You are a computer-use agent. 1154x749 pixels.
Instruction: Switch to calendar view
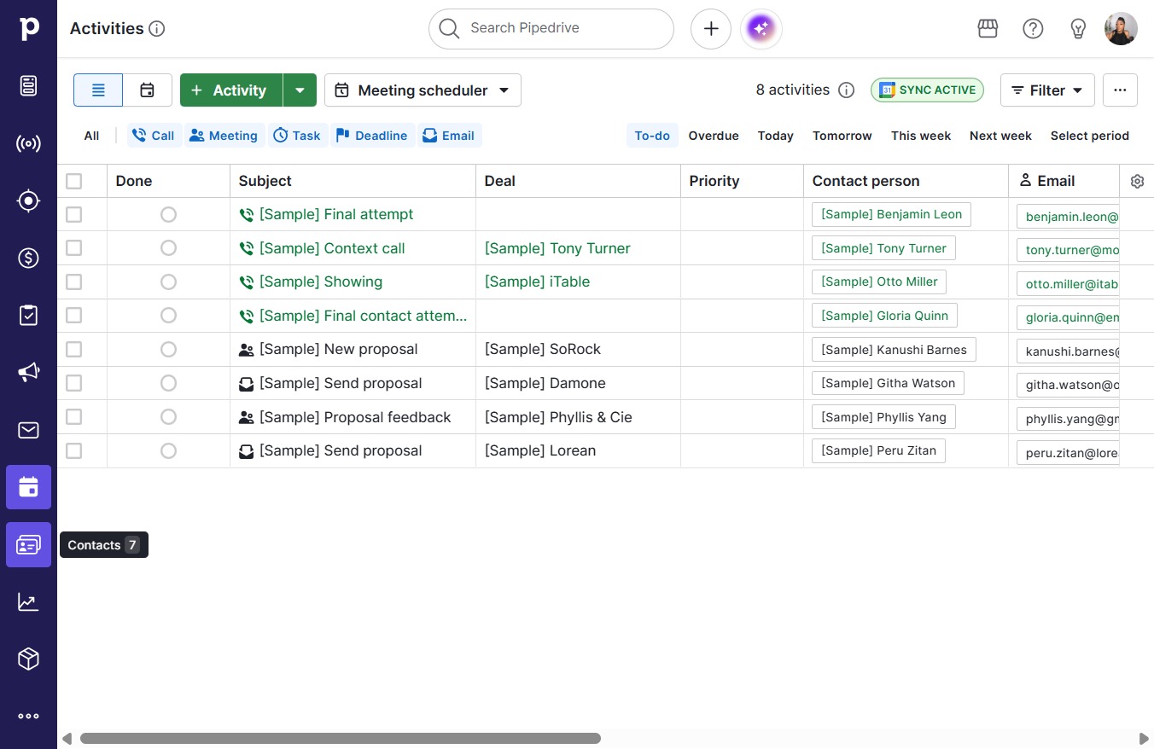point(148,90)
